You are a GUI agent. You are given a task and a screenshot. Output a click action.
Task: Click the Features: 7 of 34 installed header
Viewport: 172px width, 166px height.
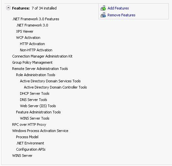pyautogui.click(x=34, y=8)
